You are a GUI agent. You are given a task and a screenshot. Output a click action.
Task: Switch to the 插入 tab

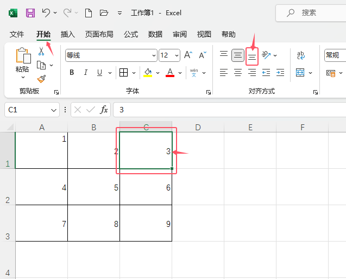[x=68, y=34]
